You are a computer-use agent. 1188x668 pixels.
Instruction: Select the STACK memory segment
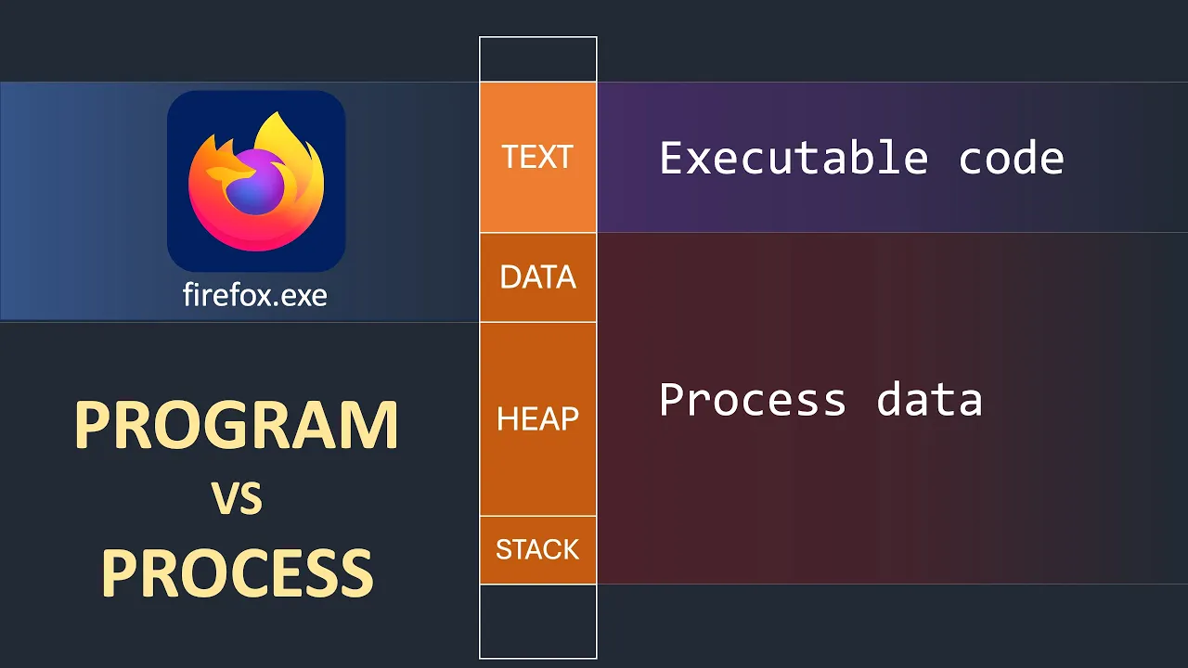click(x=537, y=549)
